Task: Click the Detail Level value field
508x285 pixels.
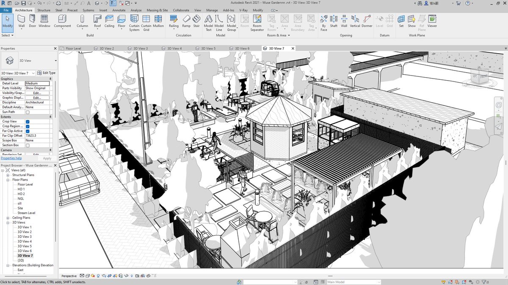Action: click(37, 84)
